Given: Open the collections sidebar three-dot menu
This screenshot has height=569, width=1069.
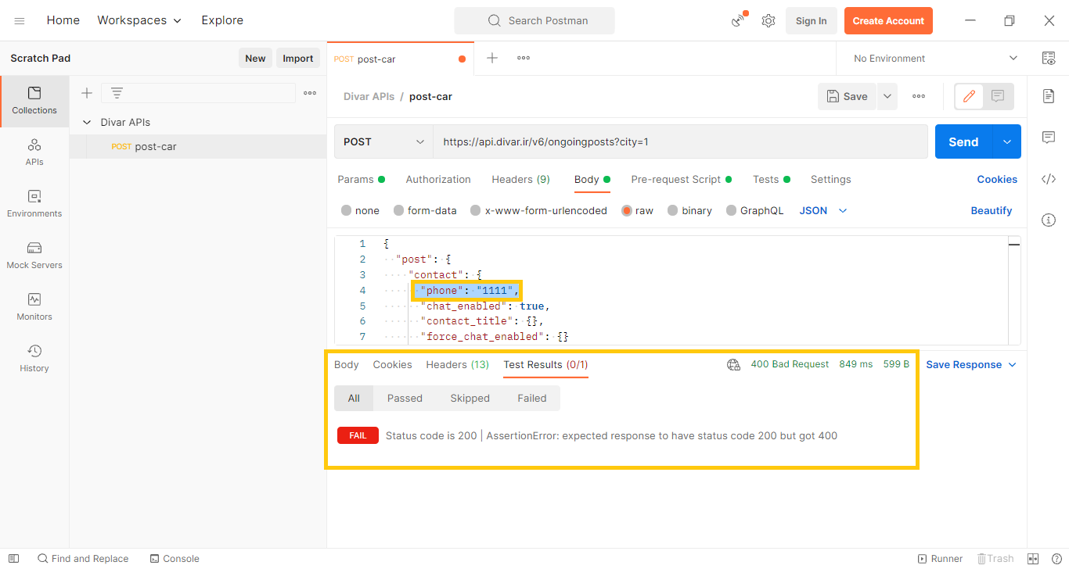Looking at the screenshot, I should (310, 93).
